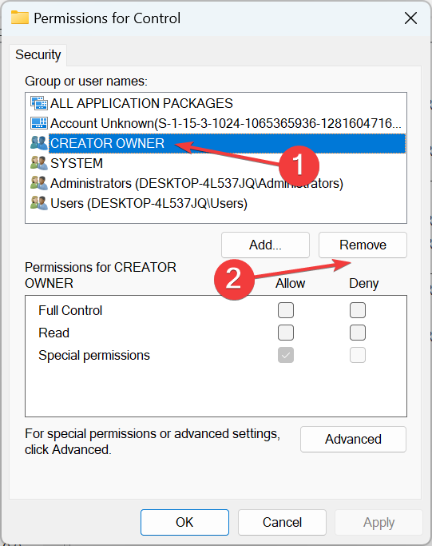Check Allow for Full Control
The width and height of the screenshot is (432, 546).
286,310
